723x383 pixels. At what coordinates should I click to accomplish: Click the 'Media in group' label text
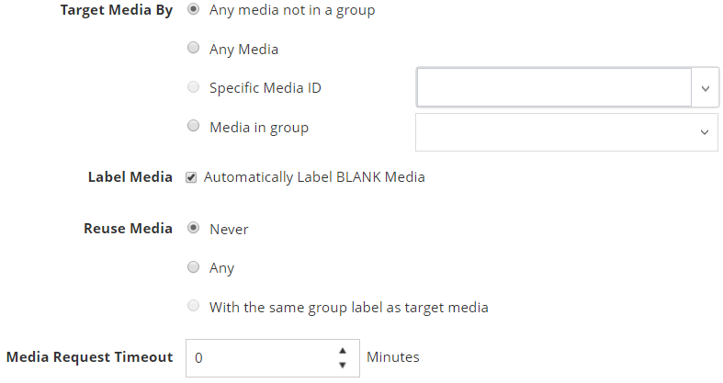258,128
